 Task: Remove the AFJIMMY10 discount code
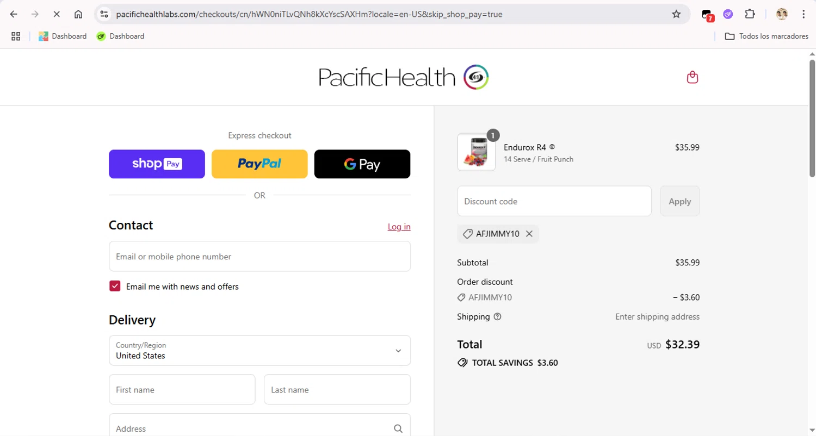[529, 234]
